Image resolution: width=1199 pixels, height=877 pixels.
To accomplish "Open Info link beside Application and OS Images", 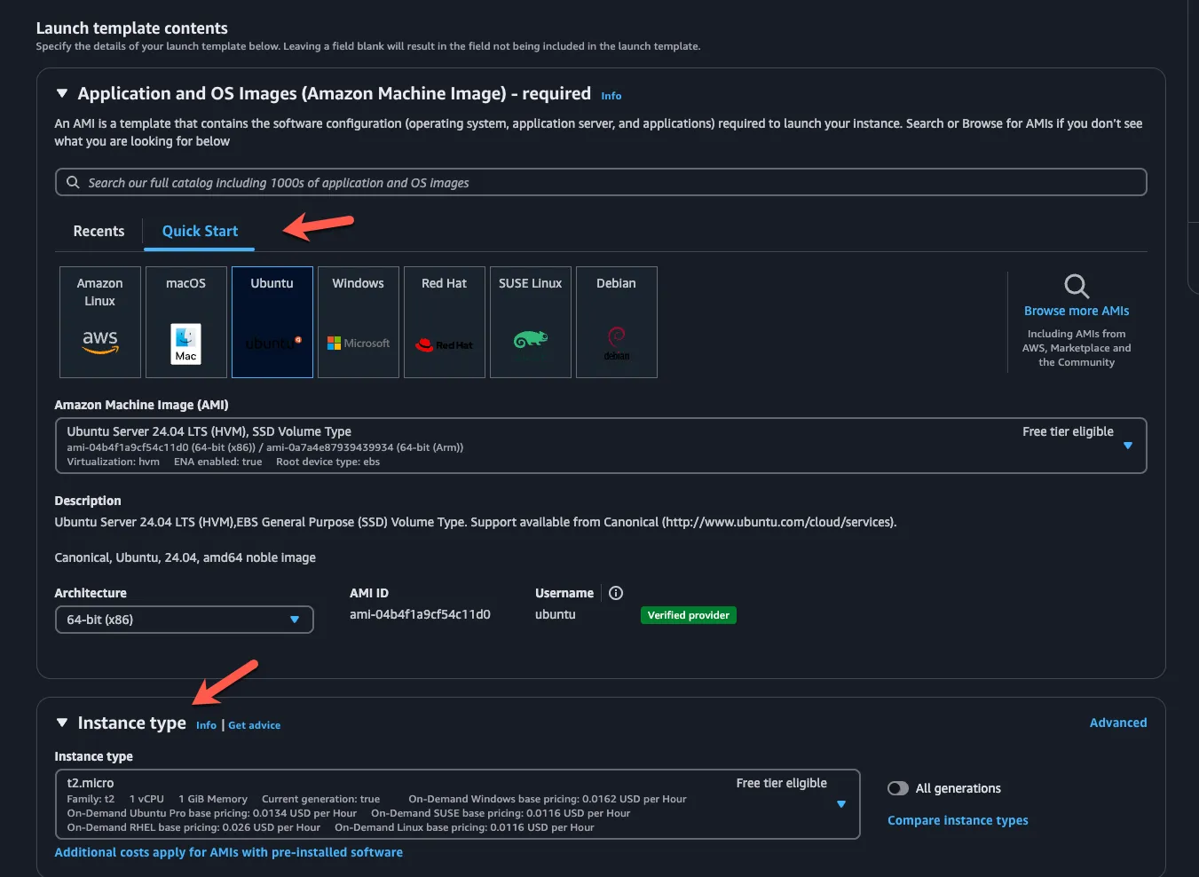I will [611, 96].
